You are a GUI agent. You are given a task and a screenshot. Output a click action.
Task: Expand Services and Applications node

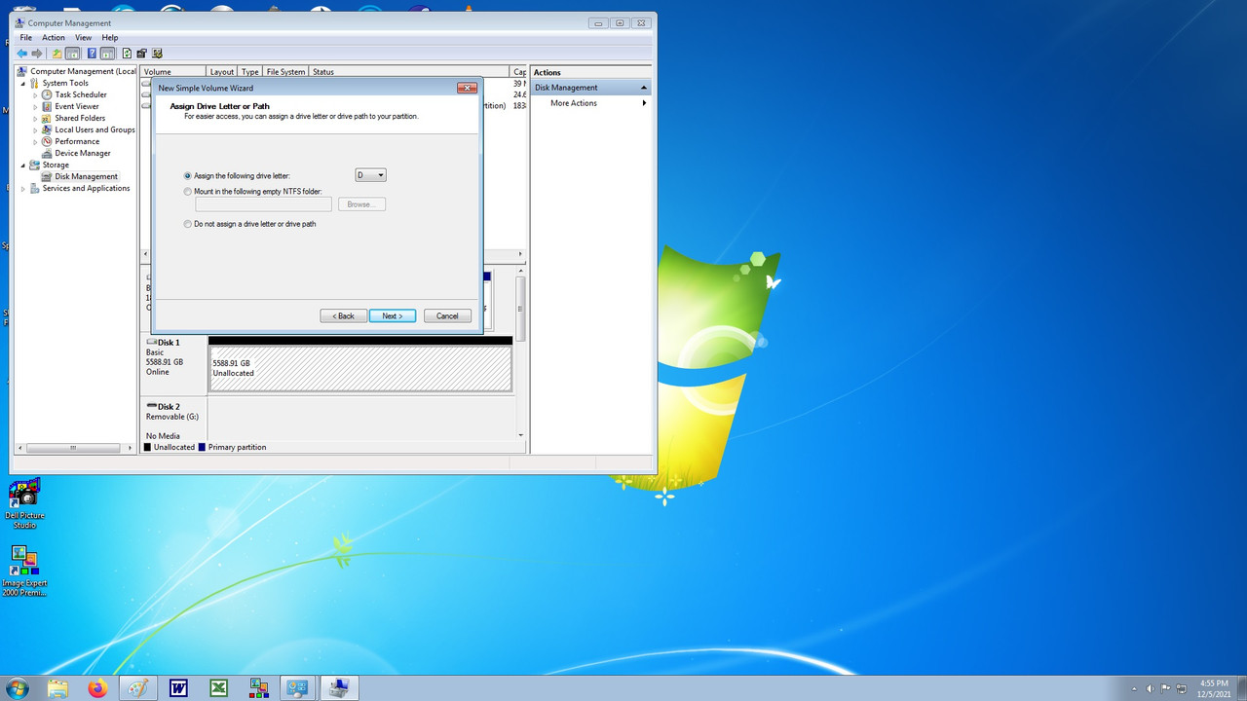tap(23, 188)
